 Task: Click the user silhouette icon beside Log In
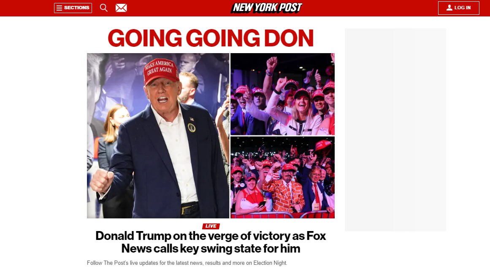(x=449, y=8)
